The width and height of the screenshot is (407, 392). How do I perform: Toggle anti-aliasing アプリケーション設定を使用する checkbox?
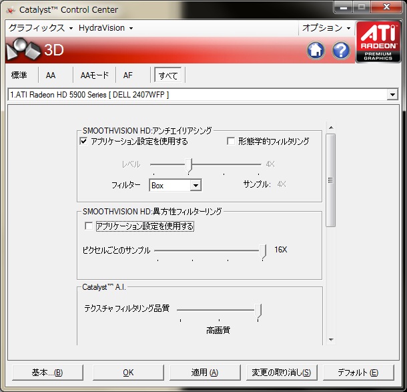[83, 142]
